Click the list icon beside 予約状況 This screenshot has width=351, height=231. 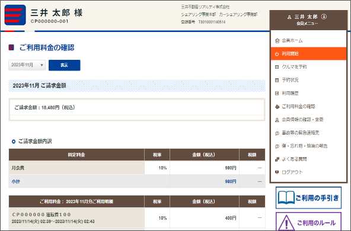(x=277, y=80)
